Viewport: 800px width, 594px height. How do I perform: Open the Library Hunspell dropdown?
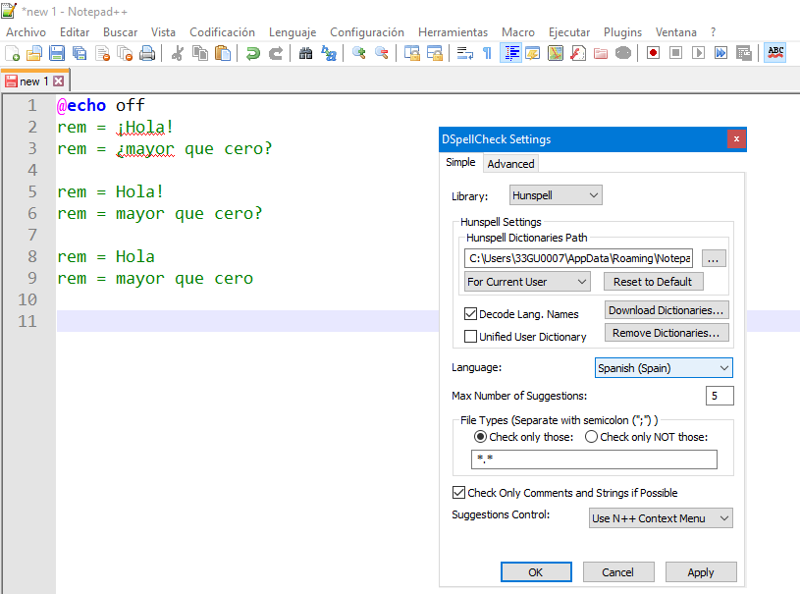click(x=556, y=195)
